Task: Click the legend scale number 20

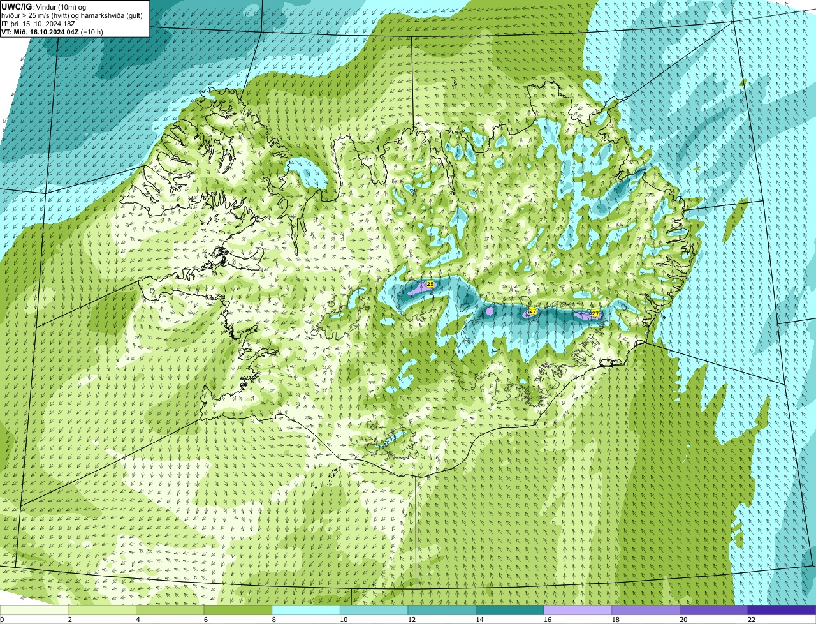Action: click(683, 620)
